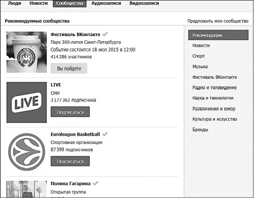Open Фестиваль ВКонтакте category in sidebar
254x198 pixels.
[x=215, y=77]
